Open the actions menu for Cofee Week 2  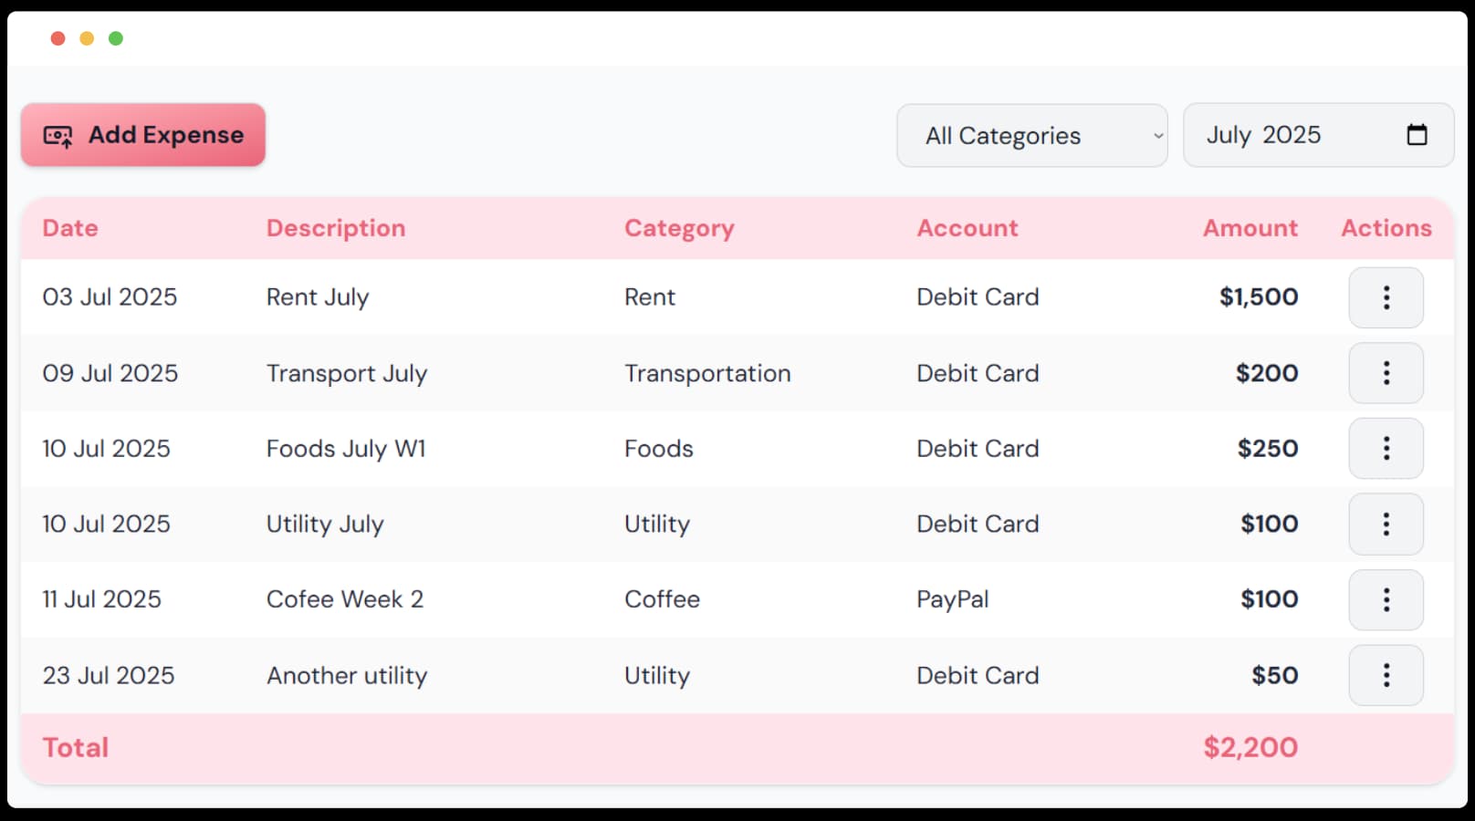(1386, 599)
